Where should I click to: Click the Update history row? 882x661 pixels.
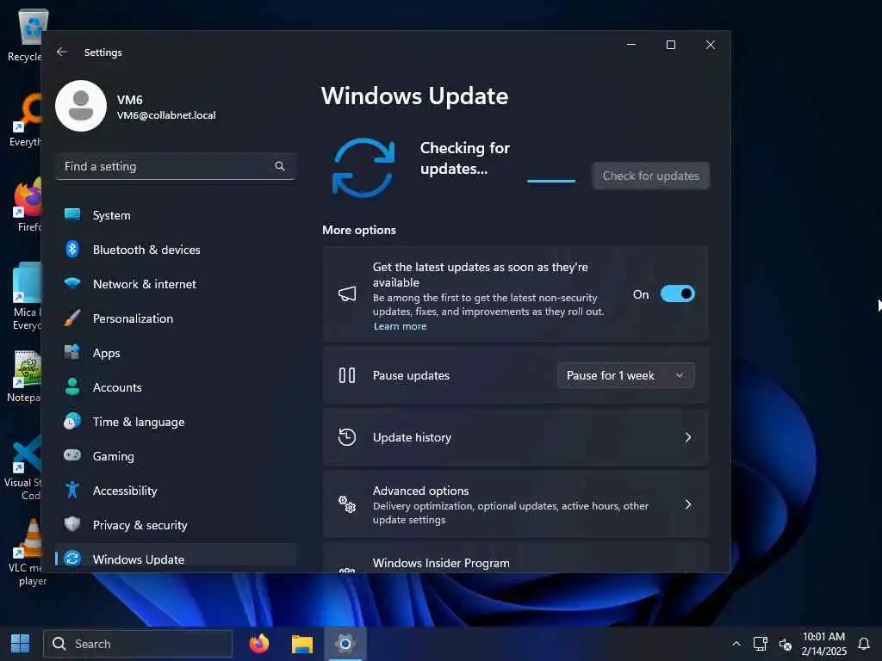515,436
